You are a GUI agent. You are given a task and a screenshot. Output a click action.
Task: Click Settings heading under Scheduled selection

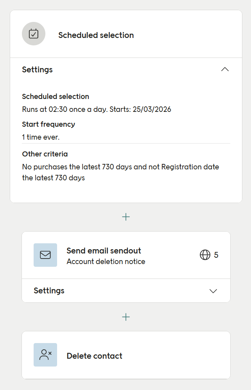[x=37, y=70]
